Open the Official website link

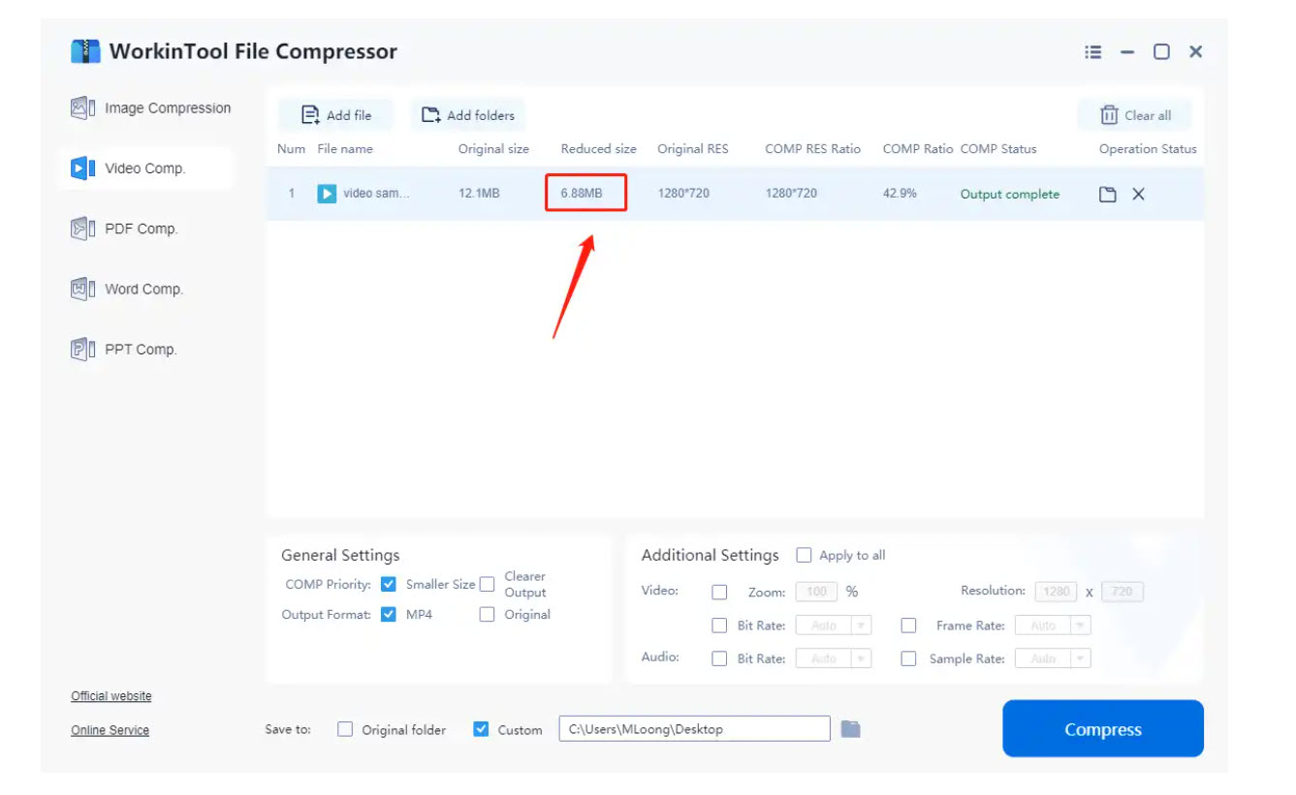111,696
